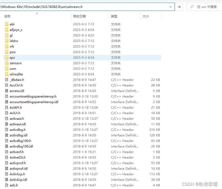Select the adc.h file icon
This screenshot has width=222, height=189.
click(6, 185)
